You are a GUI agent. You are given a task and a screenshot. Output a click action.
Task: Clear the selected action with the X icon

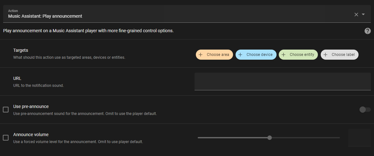pos(356,15)
